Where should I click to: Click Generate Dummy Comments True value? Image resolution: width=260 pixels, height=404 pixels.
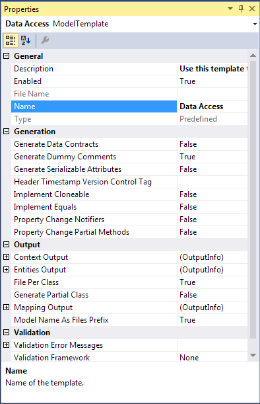[212, 157]
